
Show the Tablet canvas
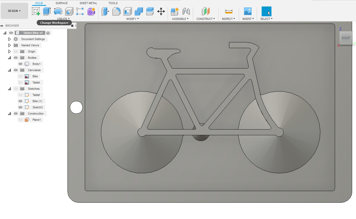click(x=20, y=82)
